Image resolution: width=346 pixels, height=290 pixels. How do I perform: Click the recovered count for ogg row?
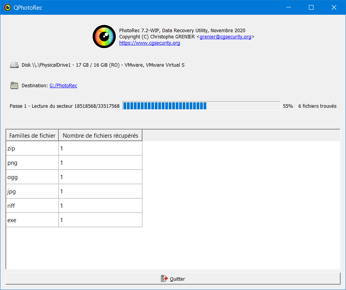coord(100,177)
